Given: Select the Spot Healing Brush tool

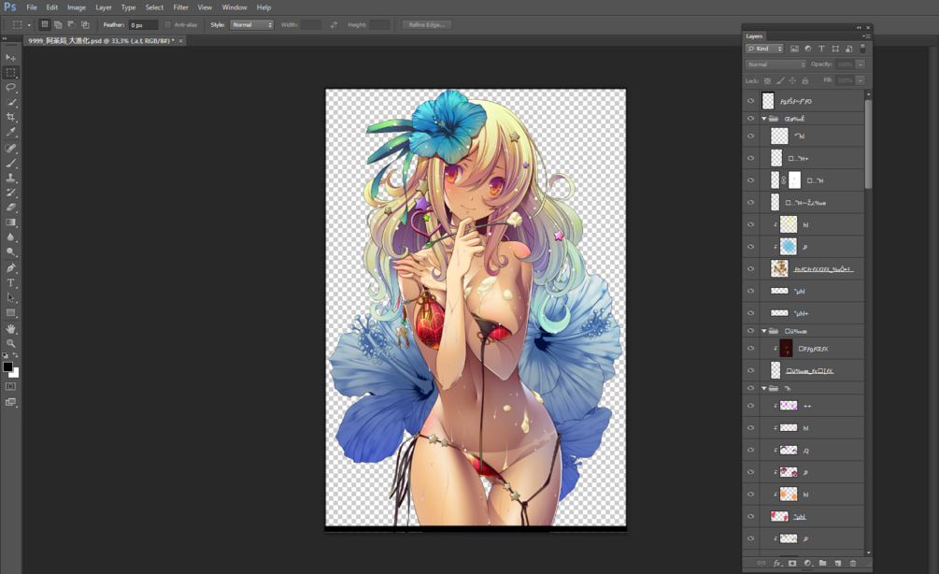Looking at the screenshot, I should [11, 148].
